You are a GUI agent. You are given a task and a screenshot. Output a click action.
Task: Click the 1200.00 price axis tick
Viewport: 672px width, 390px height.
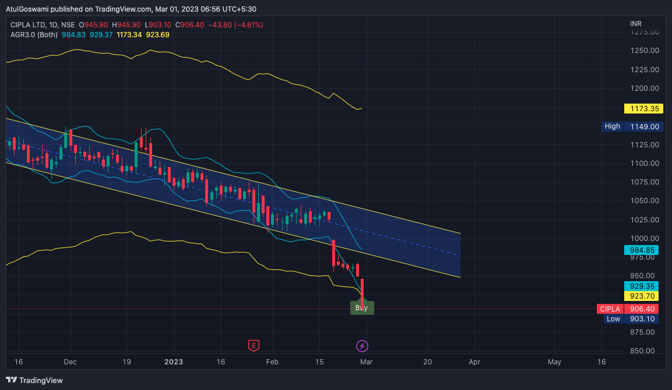click(x=645, y=88)
